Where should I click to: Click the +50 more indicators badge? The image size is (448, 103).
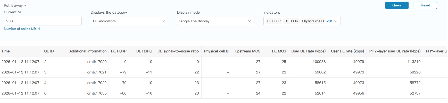coord(329,21)
